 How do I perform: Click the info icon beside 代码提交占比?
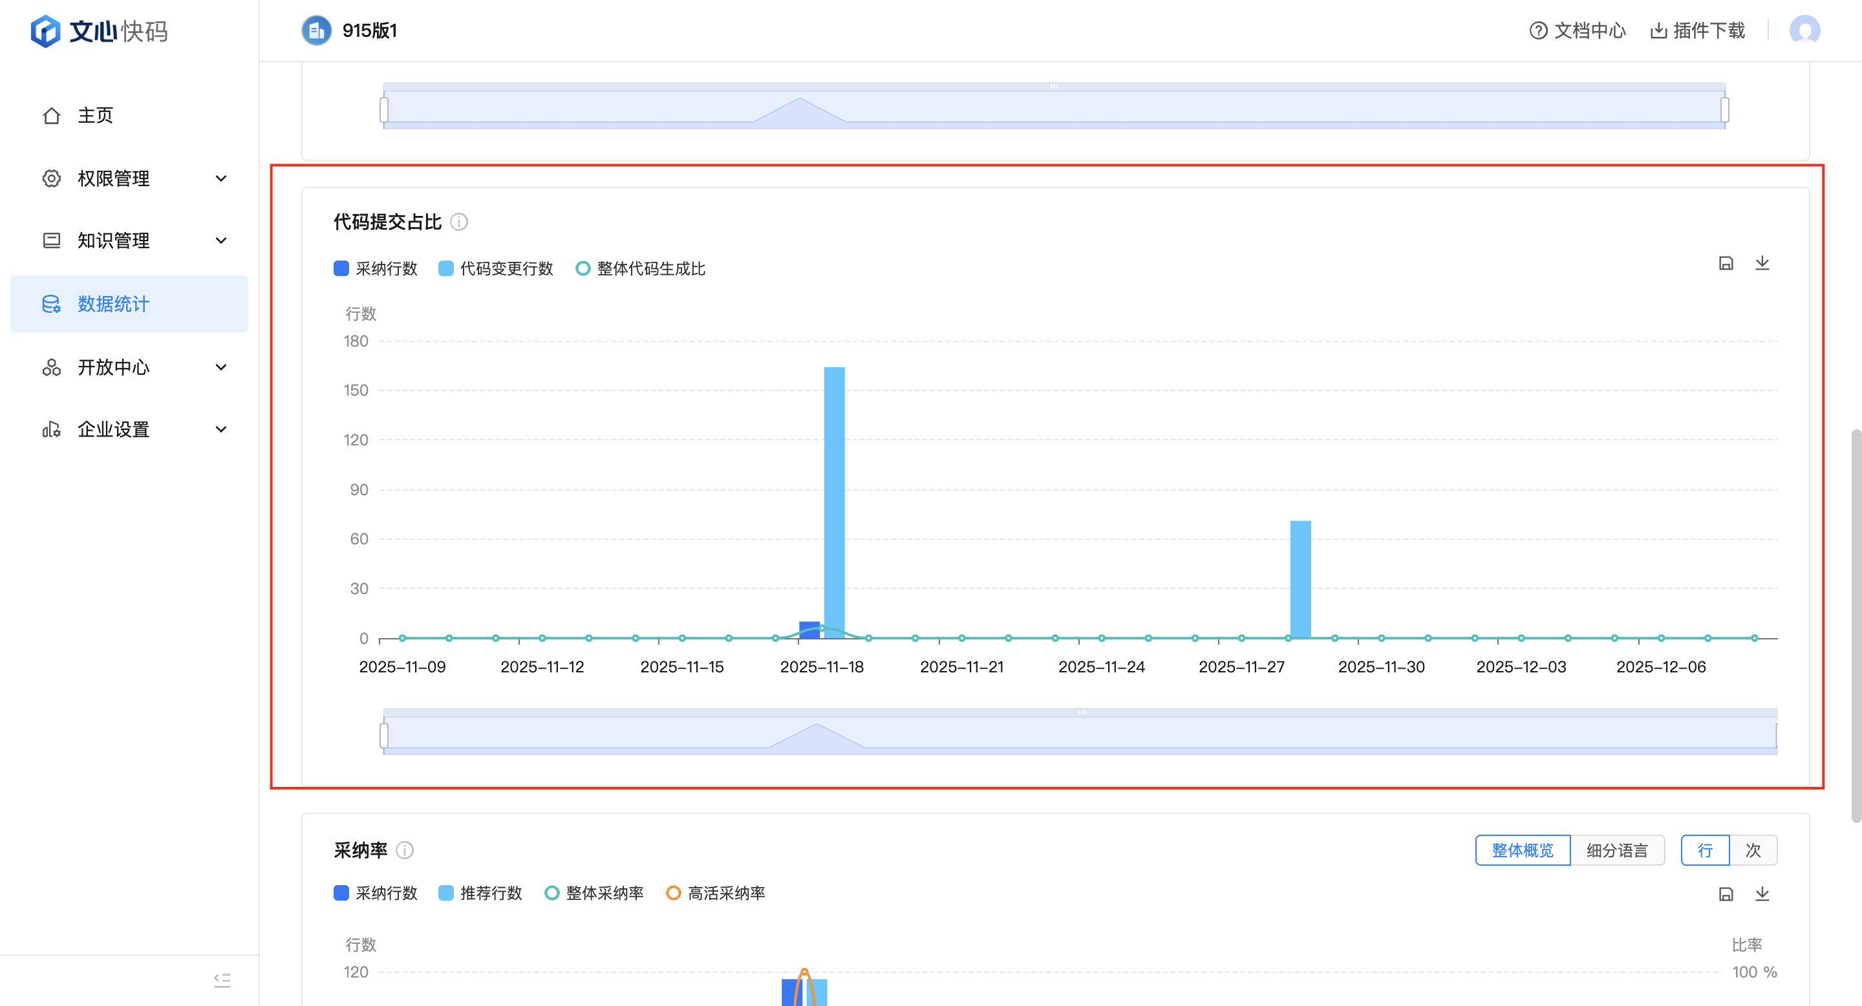tap(459, 222)
